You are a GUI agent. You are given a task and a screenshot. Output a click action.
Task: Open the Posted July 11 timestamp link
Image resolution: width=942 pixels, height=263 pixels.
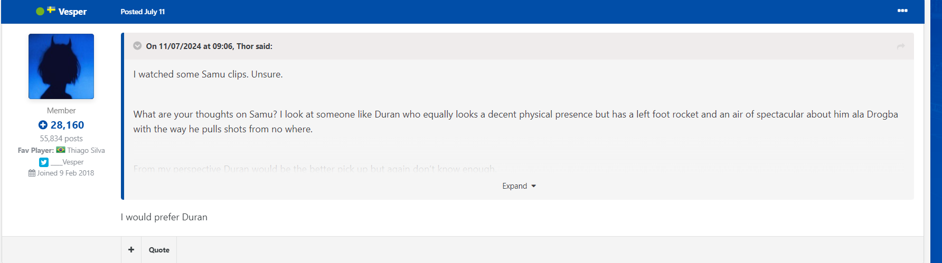pyautogui.click(x=143, y=12)
